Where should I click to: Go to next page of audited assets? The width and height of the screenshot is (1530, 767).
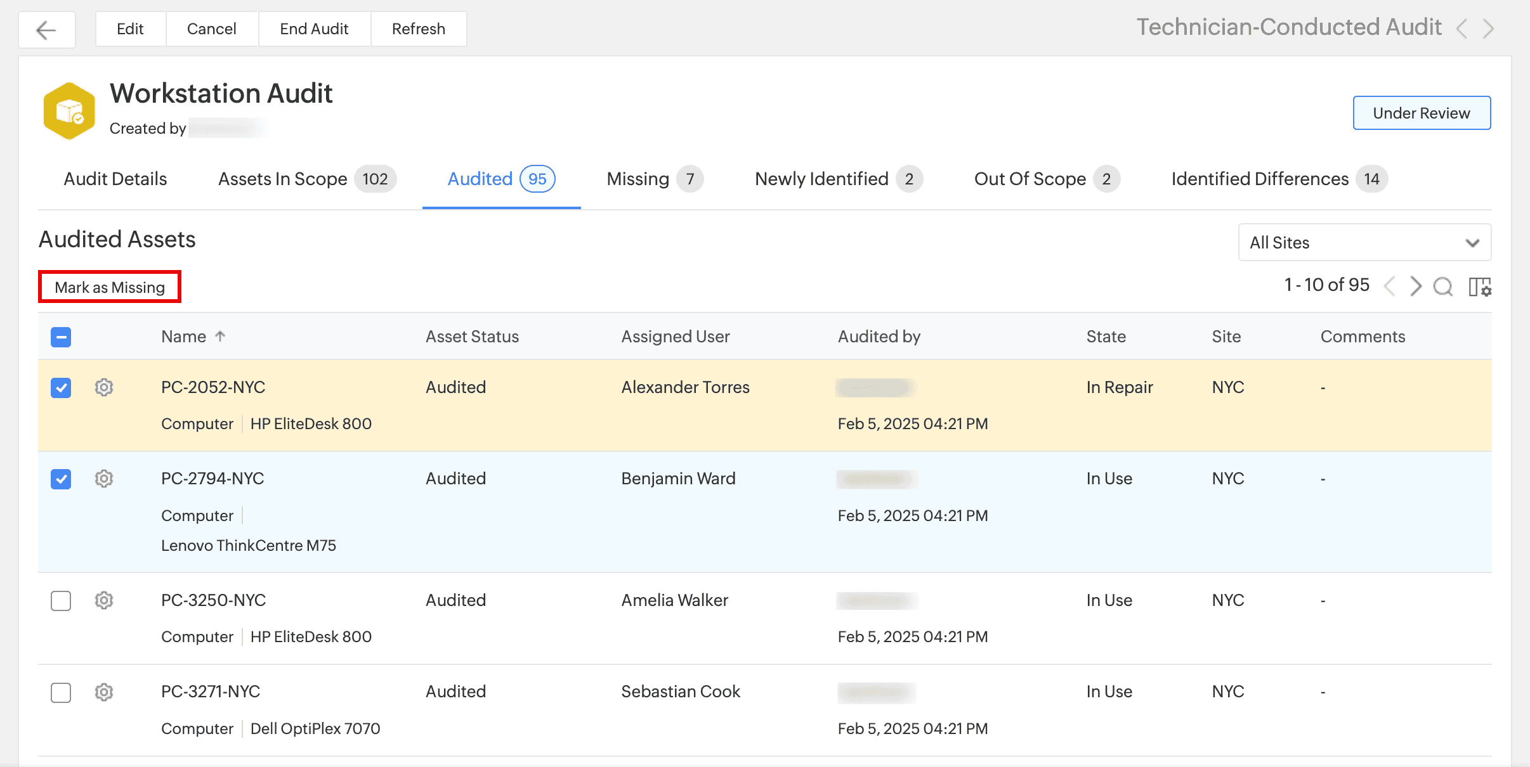[x=1416, y=287]
